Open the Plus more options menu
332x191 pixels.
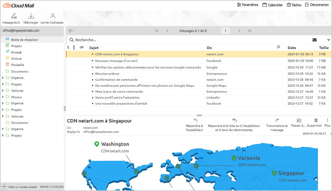point(327,123)
